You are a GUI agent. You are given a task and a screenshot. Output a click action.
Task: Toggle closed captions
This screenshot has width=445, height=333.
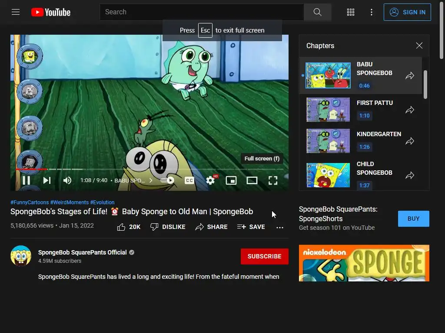[x=189, y=180]
